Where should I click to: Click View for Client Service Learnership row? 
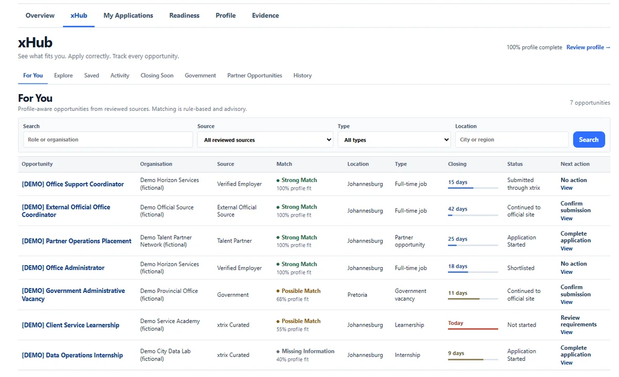pos(566,332)
